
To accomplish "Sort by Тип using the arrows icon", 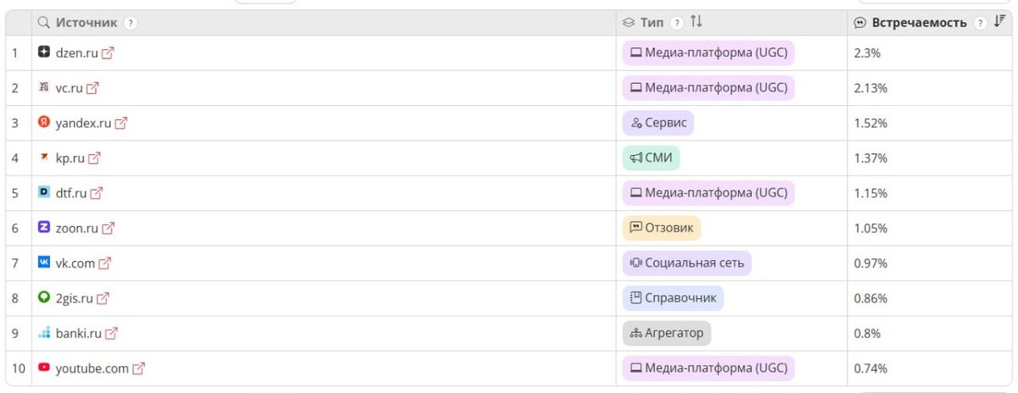I will (x=696, y=23).
